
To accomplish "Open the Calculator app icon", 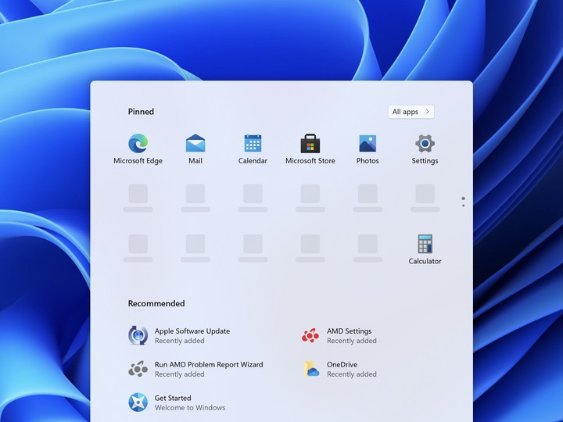I will pyautogui.click(x=425, y=244).
